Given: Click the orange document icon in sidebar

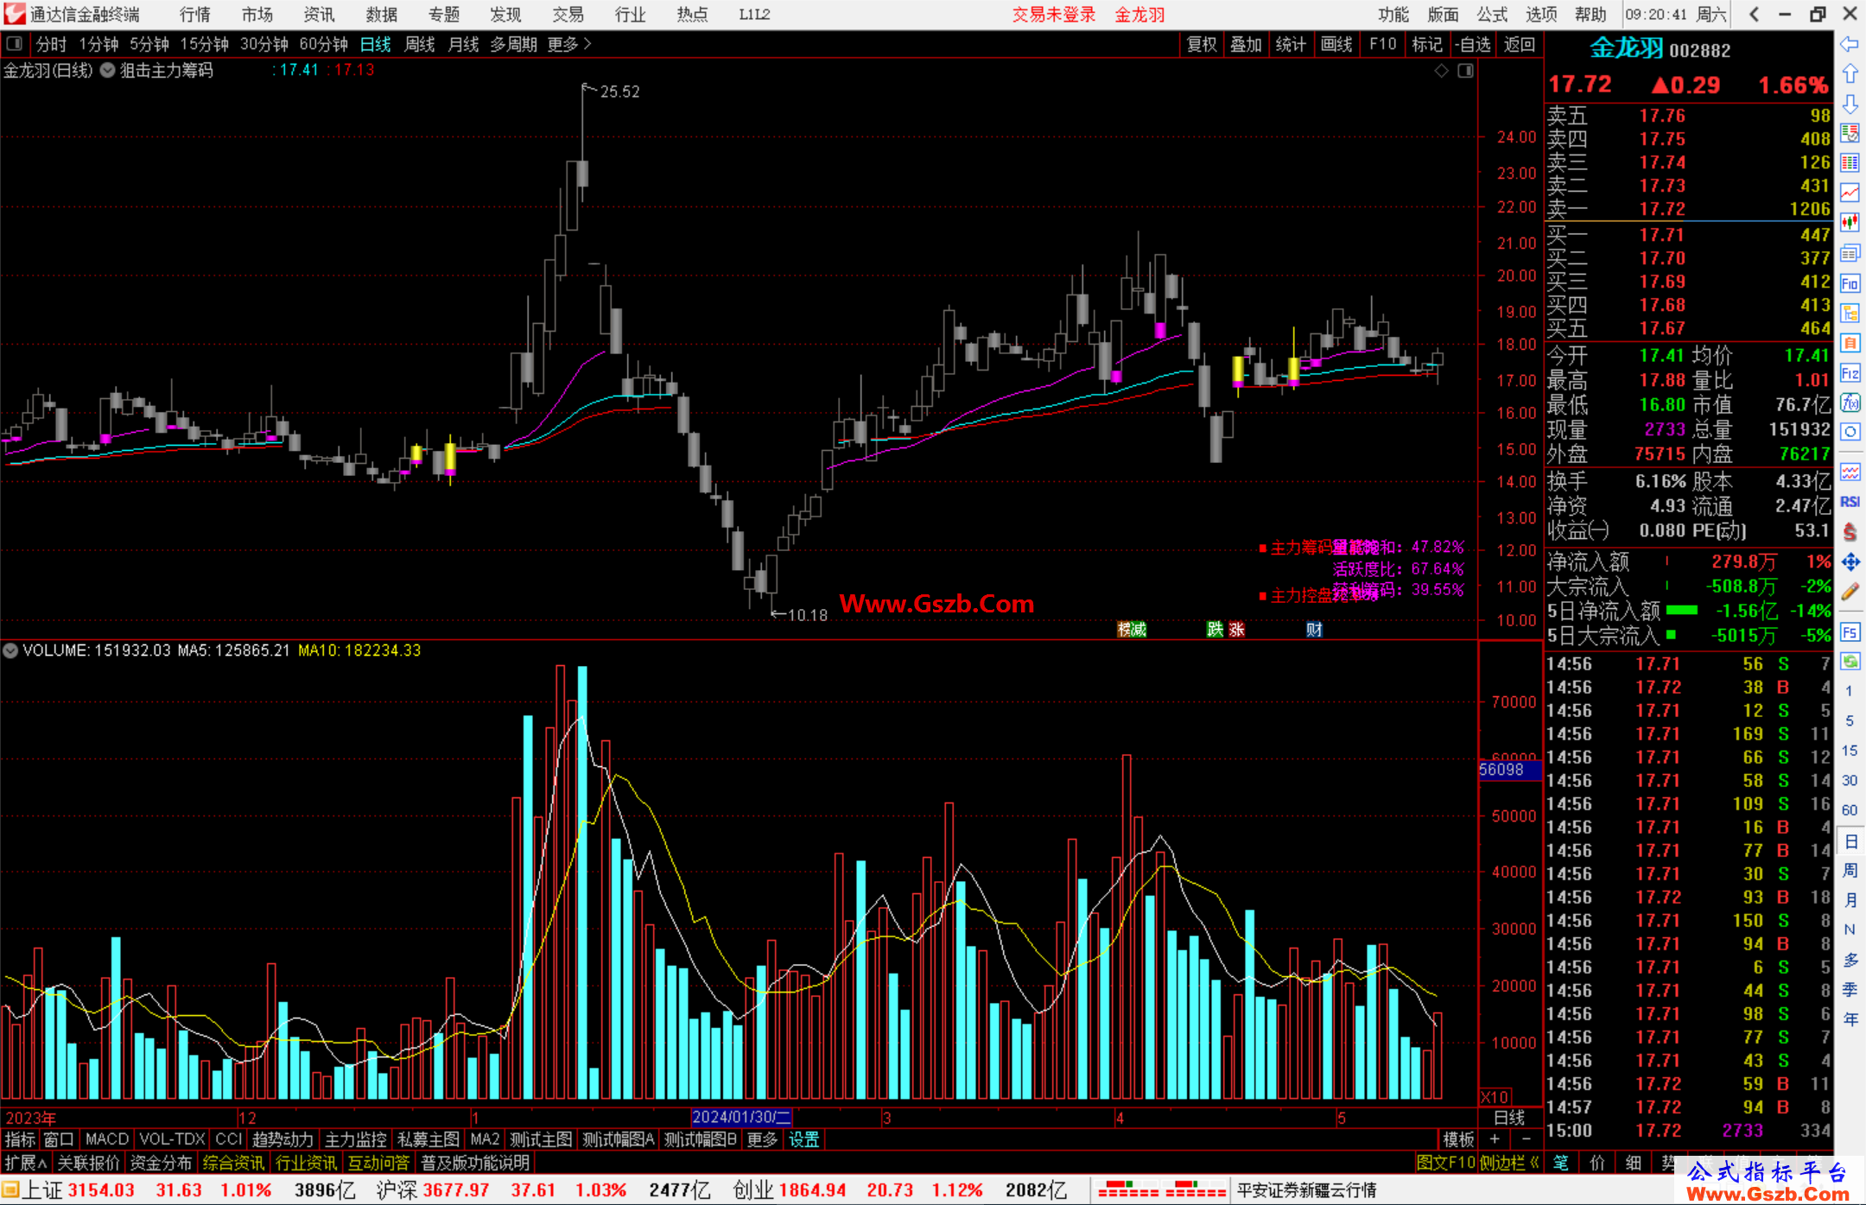Looking at the screenshot, I should pyautogui.click(x=1850, y=343).
